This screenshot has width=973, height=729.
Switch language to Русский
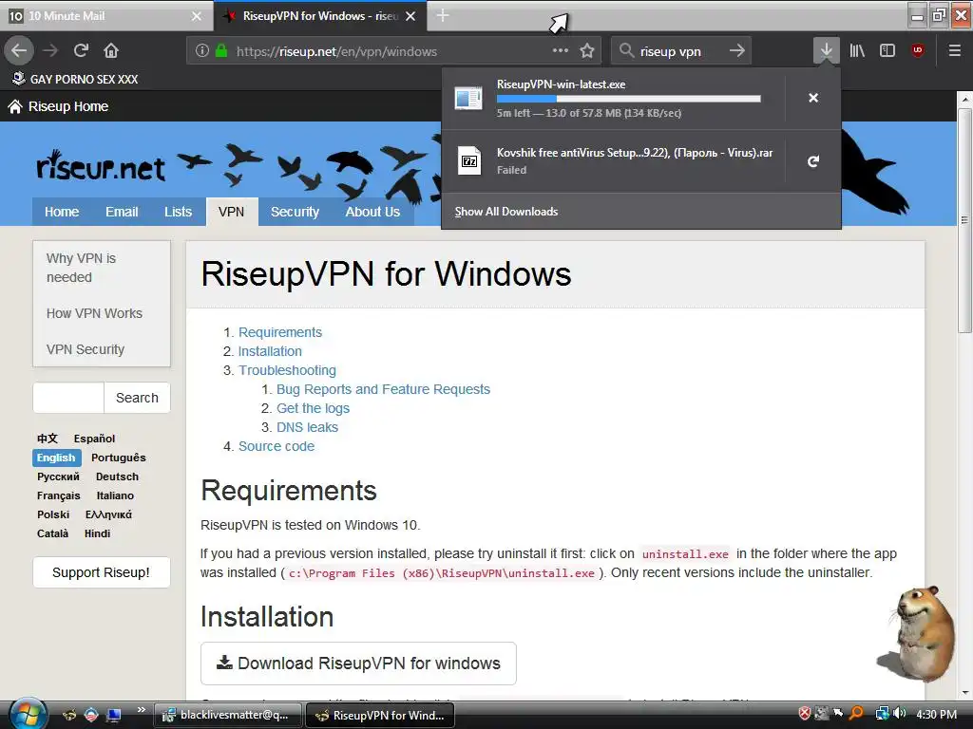[x=58, y=477]
